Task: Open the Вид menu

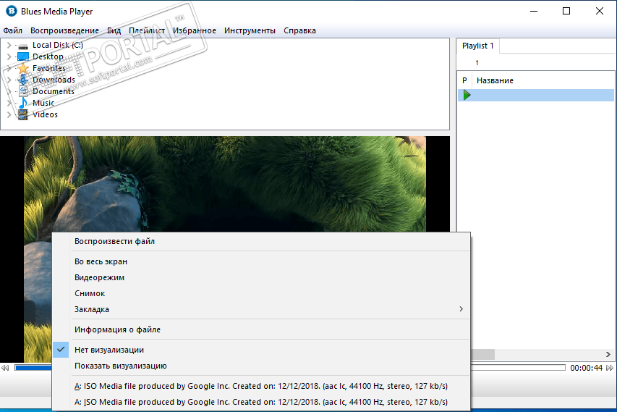Action: pyautogui.click(x=114, y=30)
